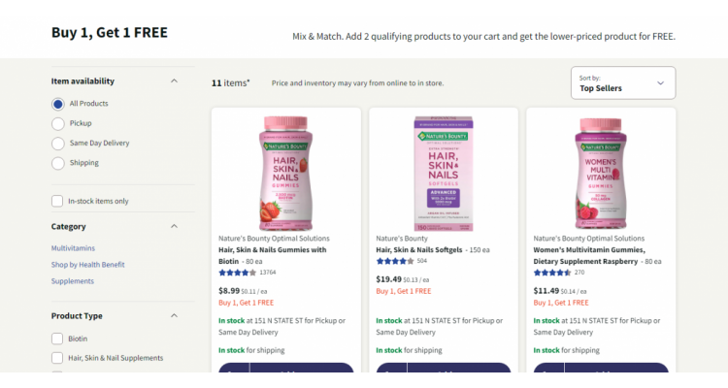The height and width of the screenshot is (388, 728).
Task: Open star ratings for the Gummies with Biotin
Action: 237,273
